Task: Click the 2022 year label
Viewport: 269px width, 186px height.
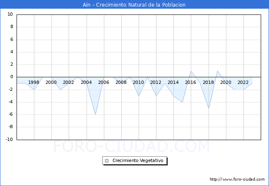Action: [x=243, y=82]
